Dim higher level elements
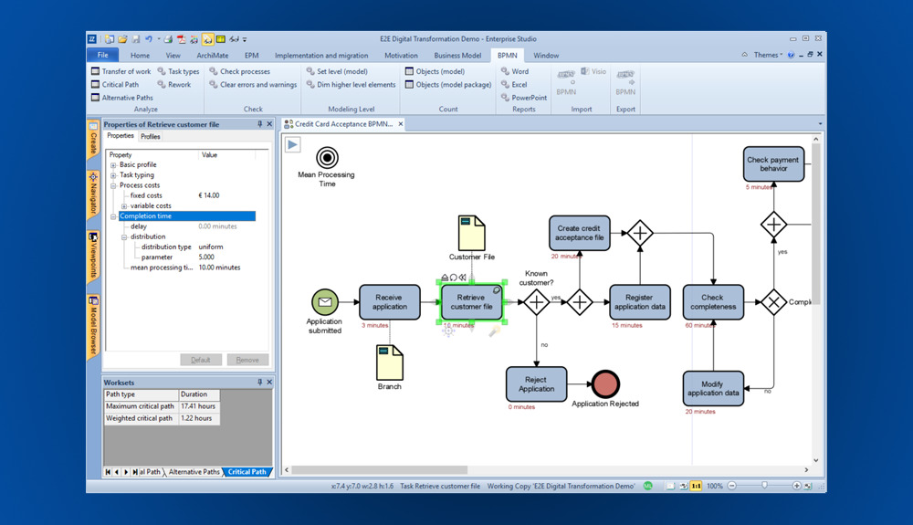Viewport: 913px width, 525px height. click(x=352, y=84)
